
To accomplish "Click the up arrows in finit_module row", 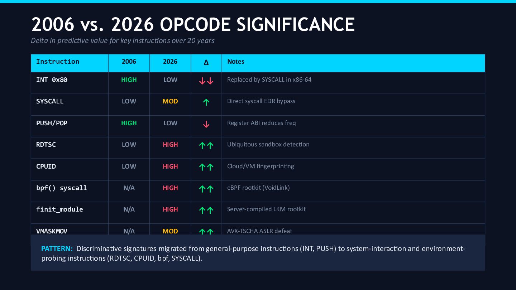I will click(206, 211).
